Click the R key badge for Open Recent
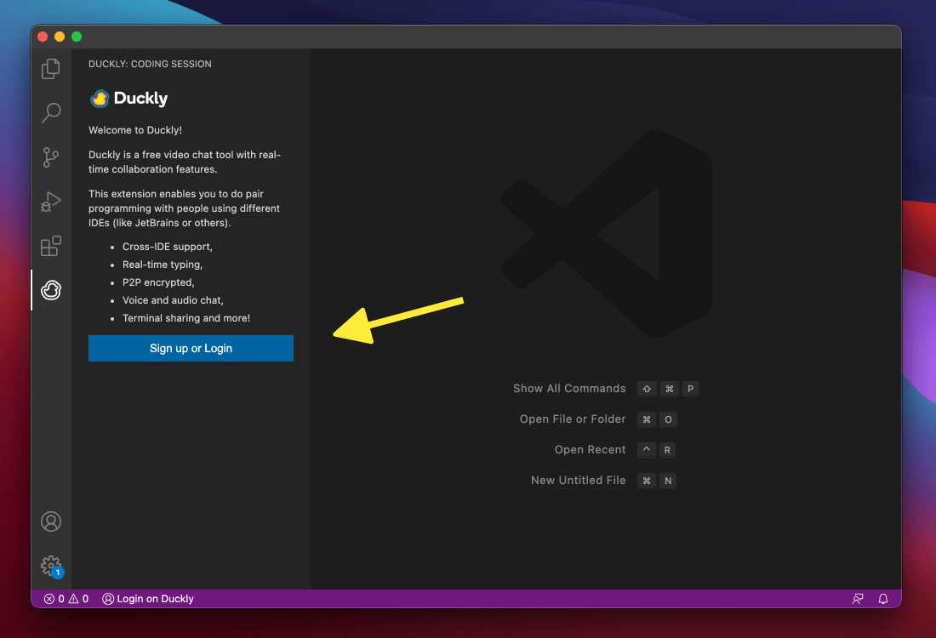 [667, 450]
